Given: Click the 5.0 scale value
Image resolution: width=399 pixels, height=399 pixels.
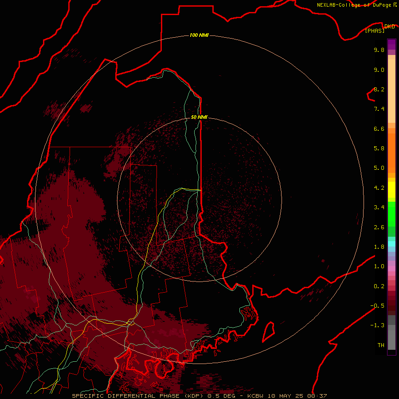Looking at the screenshot, I should 379,168.
